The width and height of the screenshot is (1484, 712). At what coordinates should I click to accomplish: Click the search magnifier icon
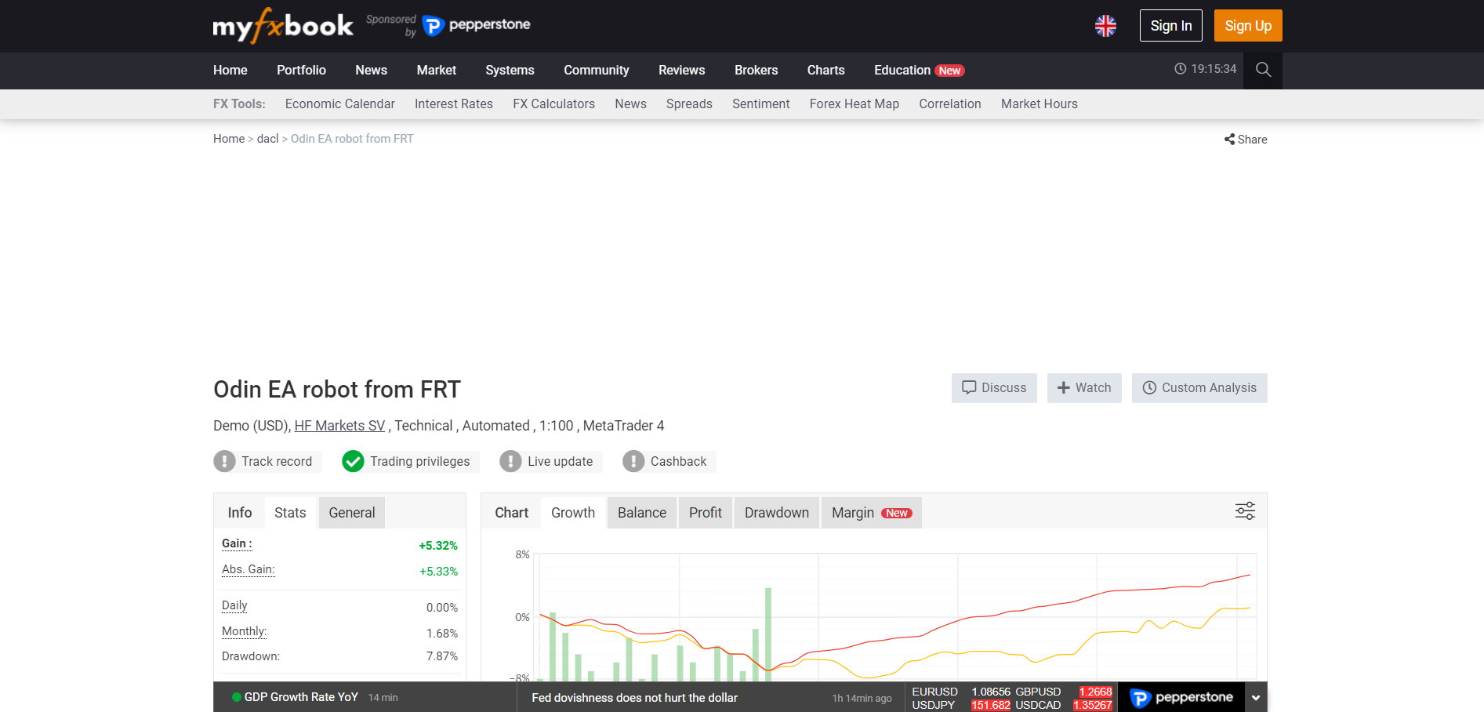(x=1262, y=70)
